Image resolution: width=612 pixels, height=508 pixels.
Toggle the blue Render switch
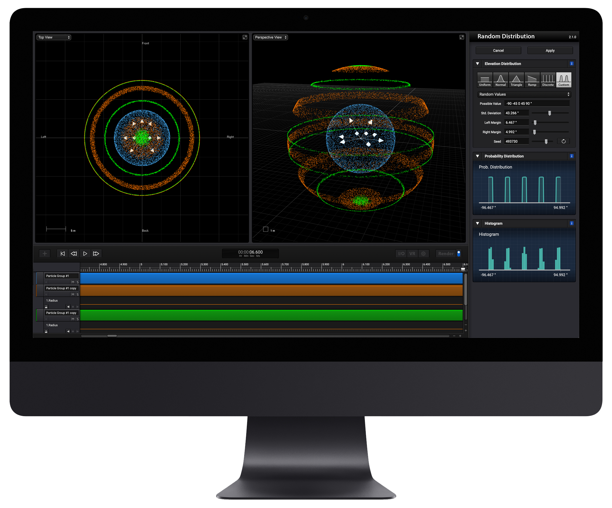pos(459,253)
